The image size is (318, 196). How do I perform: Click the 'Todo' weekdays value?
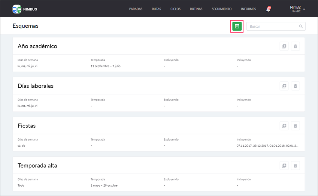coord(21,186)
